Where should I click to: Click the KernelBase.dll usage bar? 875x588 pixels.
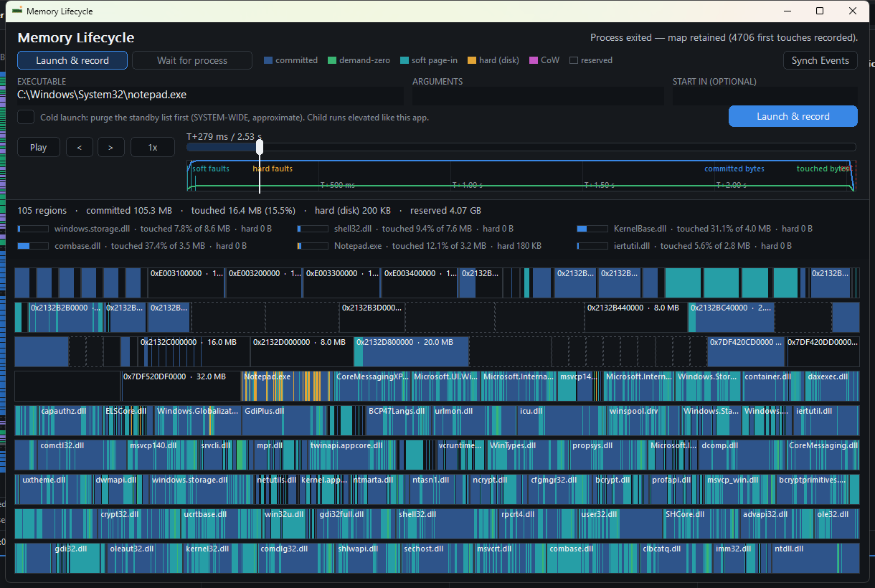tap(592, 229)
